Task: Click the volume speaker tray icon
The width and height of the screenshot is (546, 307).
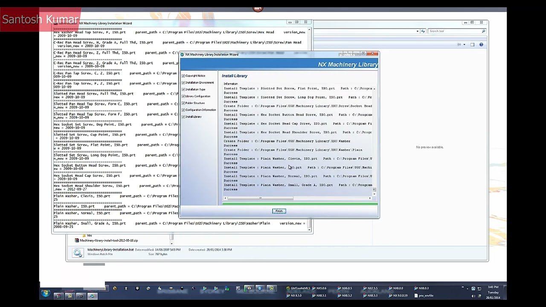Action: [473, 295]
